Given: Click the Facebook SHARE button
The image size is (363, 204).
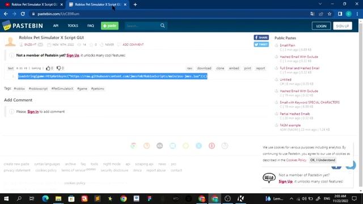Looking at the screenshot, I should point(261,37).
